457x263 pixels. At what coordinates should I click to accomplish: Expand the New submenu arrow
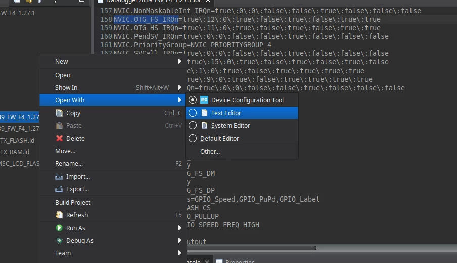(x=179, y=61)
